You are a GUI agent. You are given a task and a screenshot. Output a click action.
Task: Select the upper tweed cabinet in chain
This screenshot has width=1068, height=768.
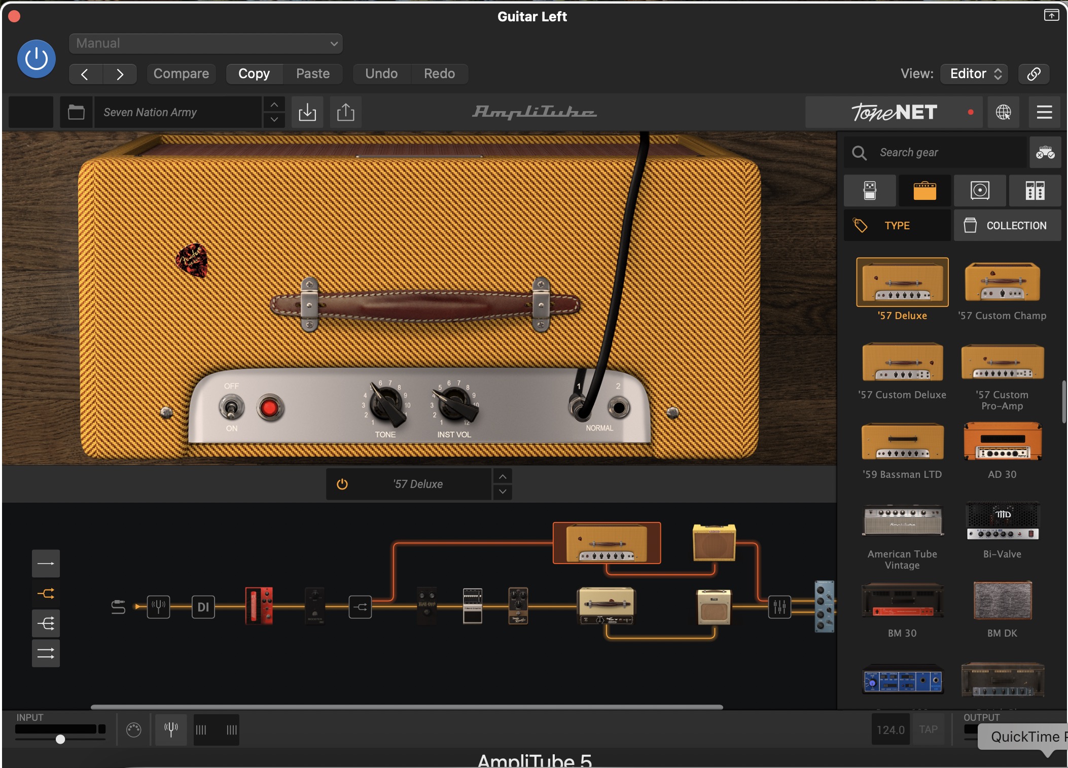coord(714,543)
